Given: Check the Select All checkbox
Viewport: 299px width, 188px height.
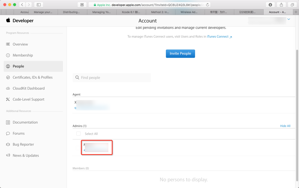Looking at the screenshot, I should click(x=78, y=134).
